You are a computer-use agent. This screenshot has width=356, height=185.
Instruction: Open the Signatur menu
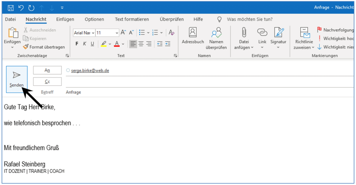[278, 38]
